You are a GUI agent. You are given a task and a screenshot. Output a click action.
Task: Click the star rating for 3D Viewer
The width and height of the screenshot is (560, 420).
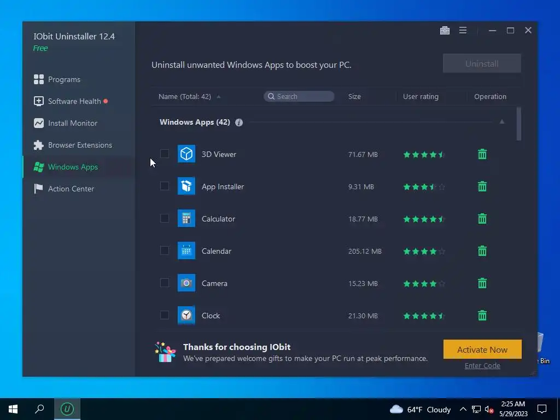(x=424, y=155)
